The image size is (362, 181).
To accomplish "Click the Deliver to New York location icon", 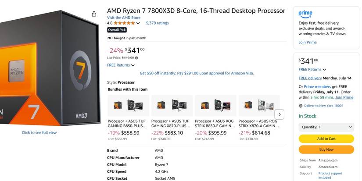I will (x=301, y=106).
